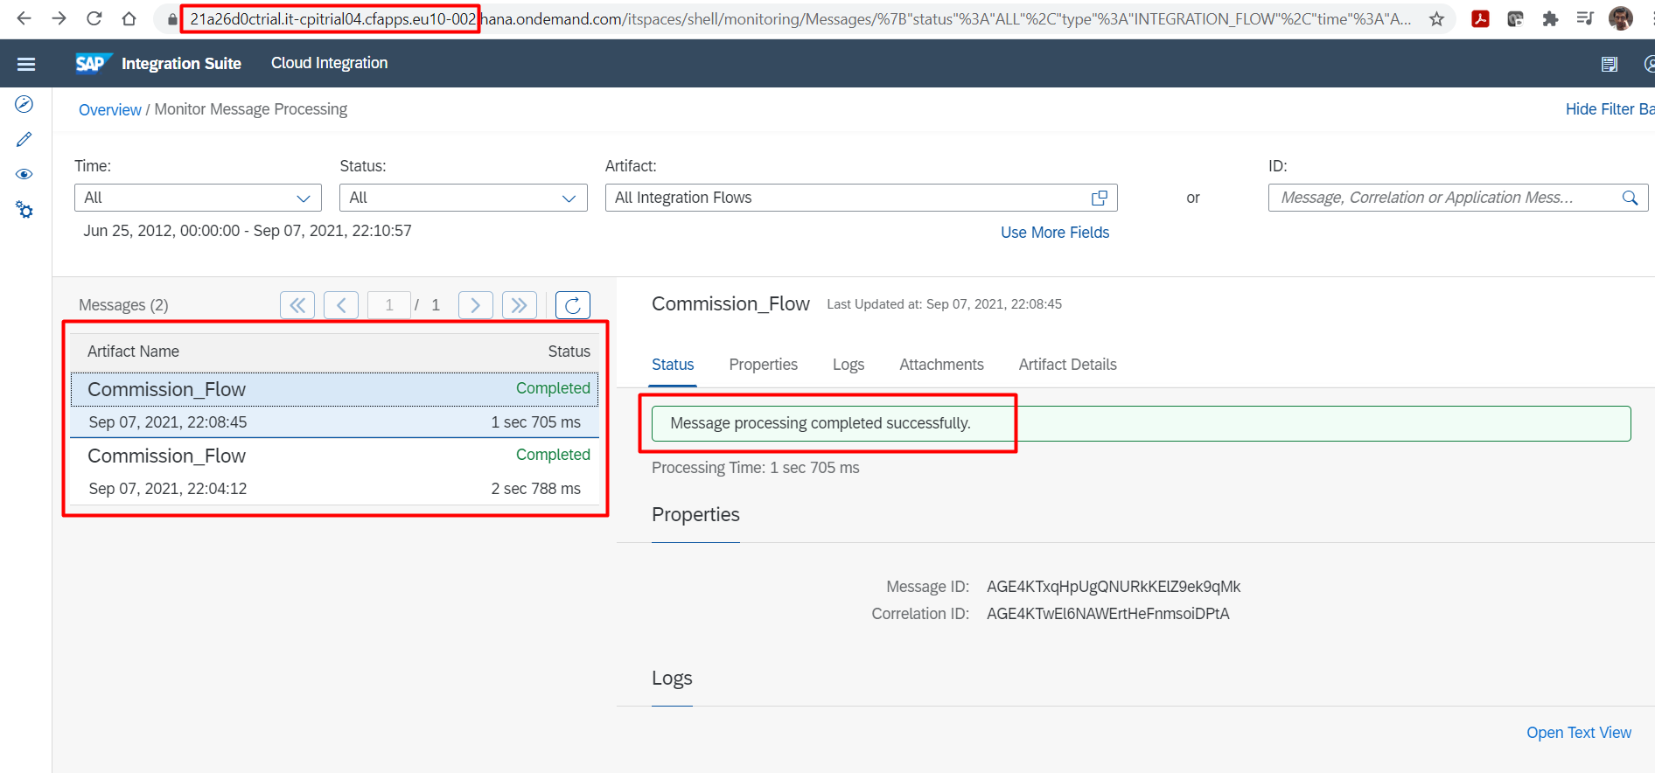Go to last page of messages
1655x773 pixels.
point(520,305)
